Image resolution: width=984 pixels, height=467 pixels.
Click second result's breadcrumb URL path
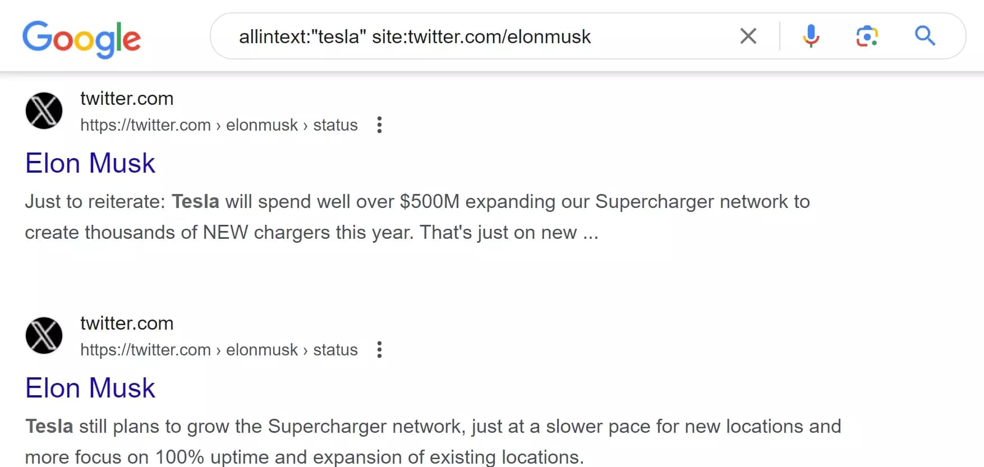tap(219, 350)
